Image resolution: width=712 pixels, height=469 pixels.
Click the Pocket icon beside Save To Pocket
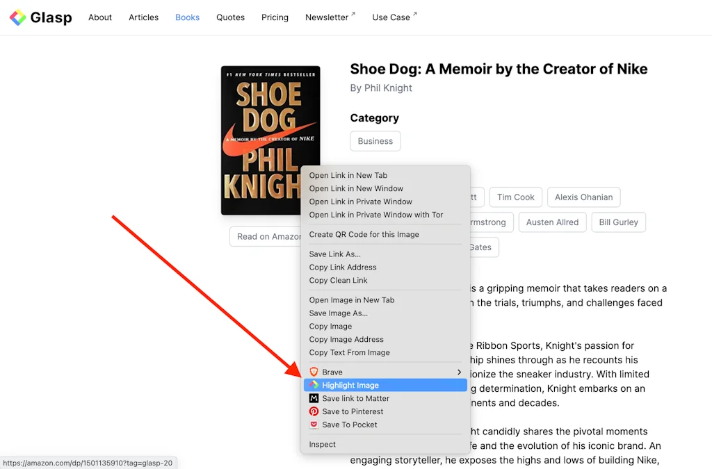tap(314, 425)
